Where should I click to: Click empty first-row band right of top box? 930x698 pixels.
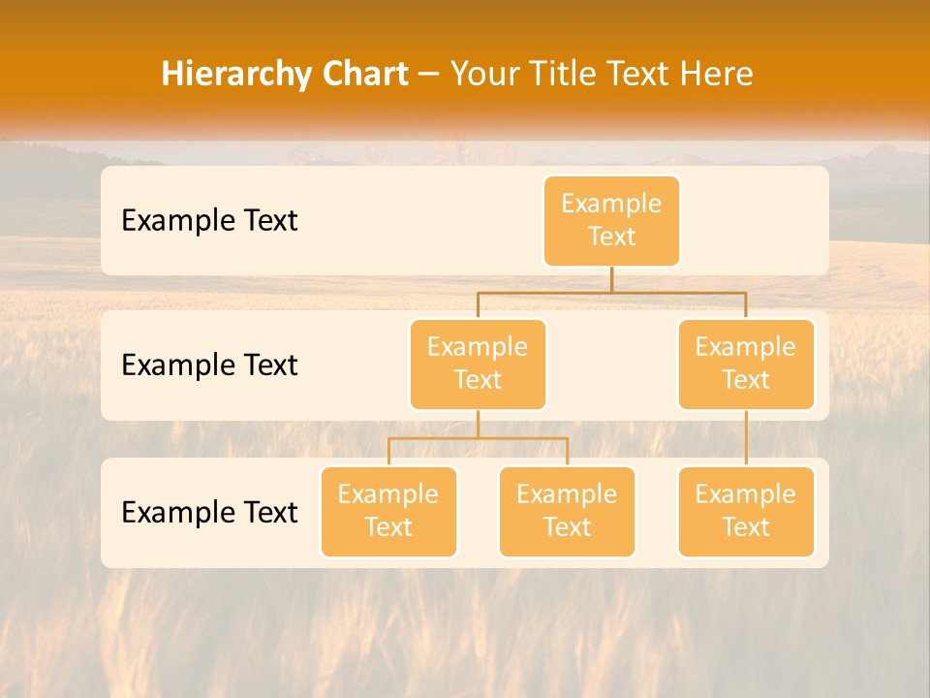(756, 220)
